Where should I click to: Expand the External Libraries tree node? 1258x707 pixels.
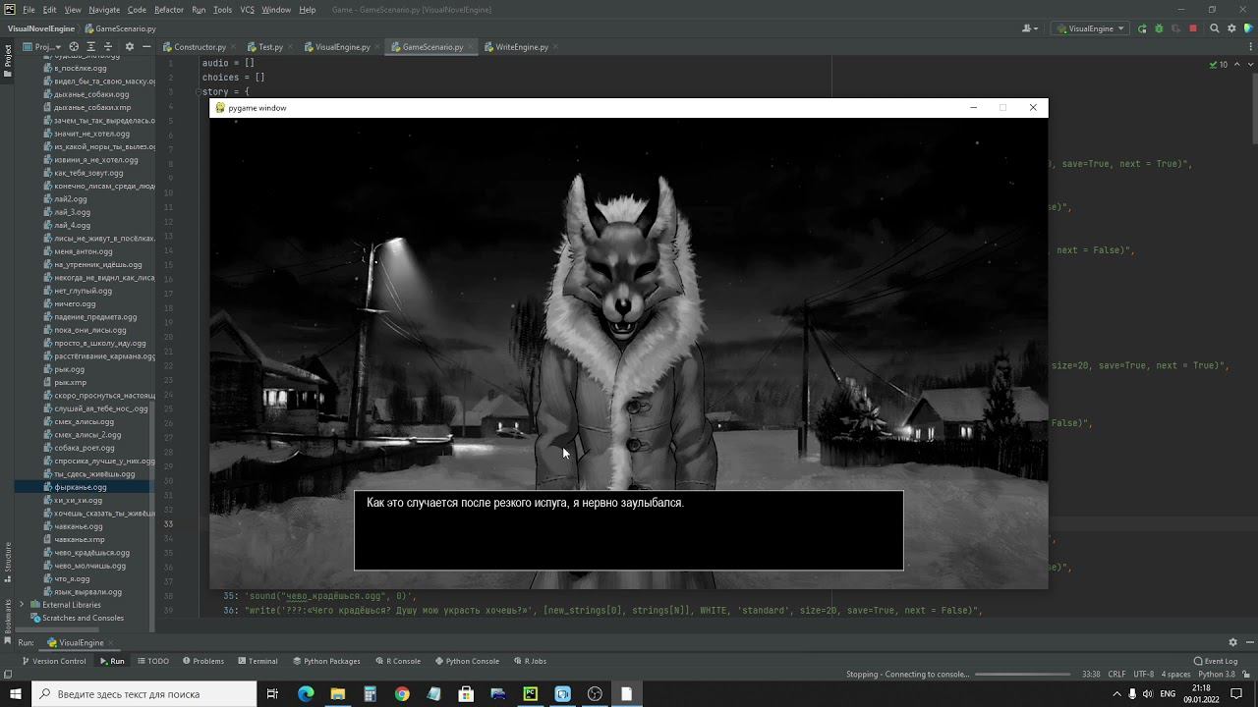[x=23, y=605]
